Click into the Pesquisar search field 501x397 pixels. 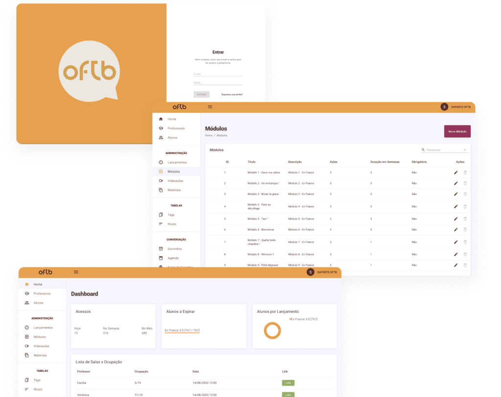point(443,150)
